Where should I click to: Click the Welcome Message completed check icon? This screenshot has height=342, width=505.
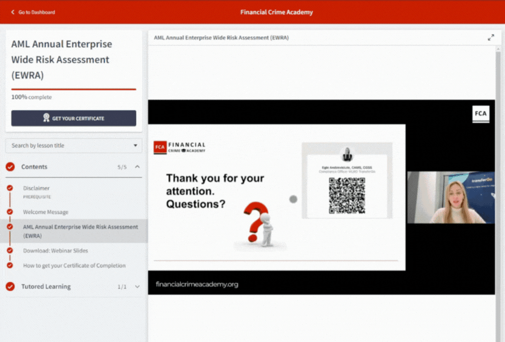(10, 212)
